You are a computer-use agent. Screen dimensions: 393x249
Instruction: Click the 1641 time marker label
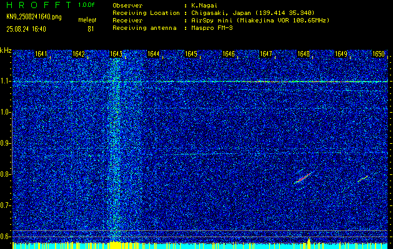(41, 54)
